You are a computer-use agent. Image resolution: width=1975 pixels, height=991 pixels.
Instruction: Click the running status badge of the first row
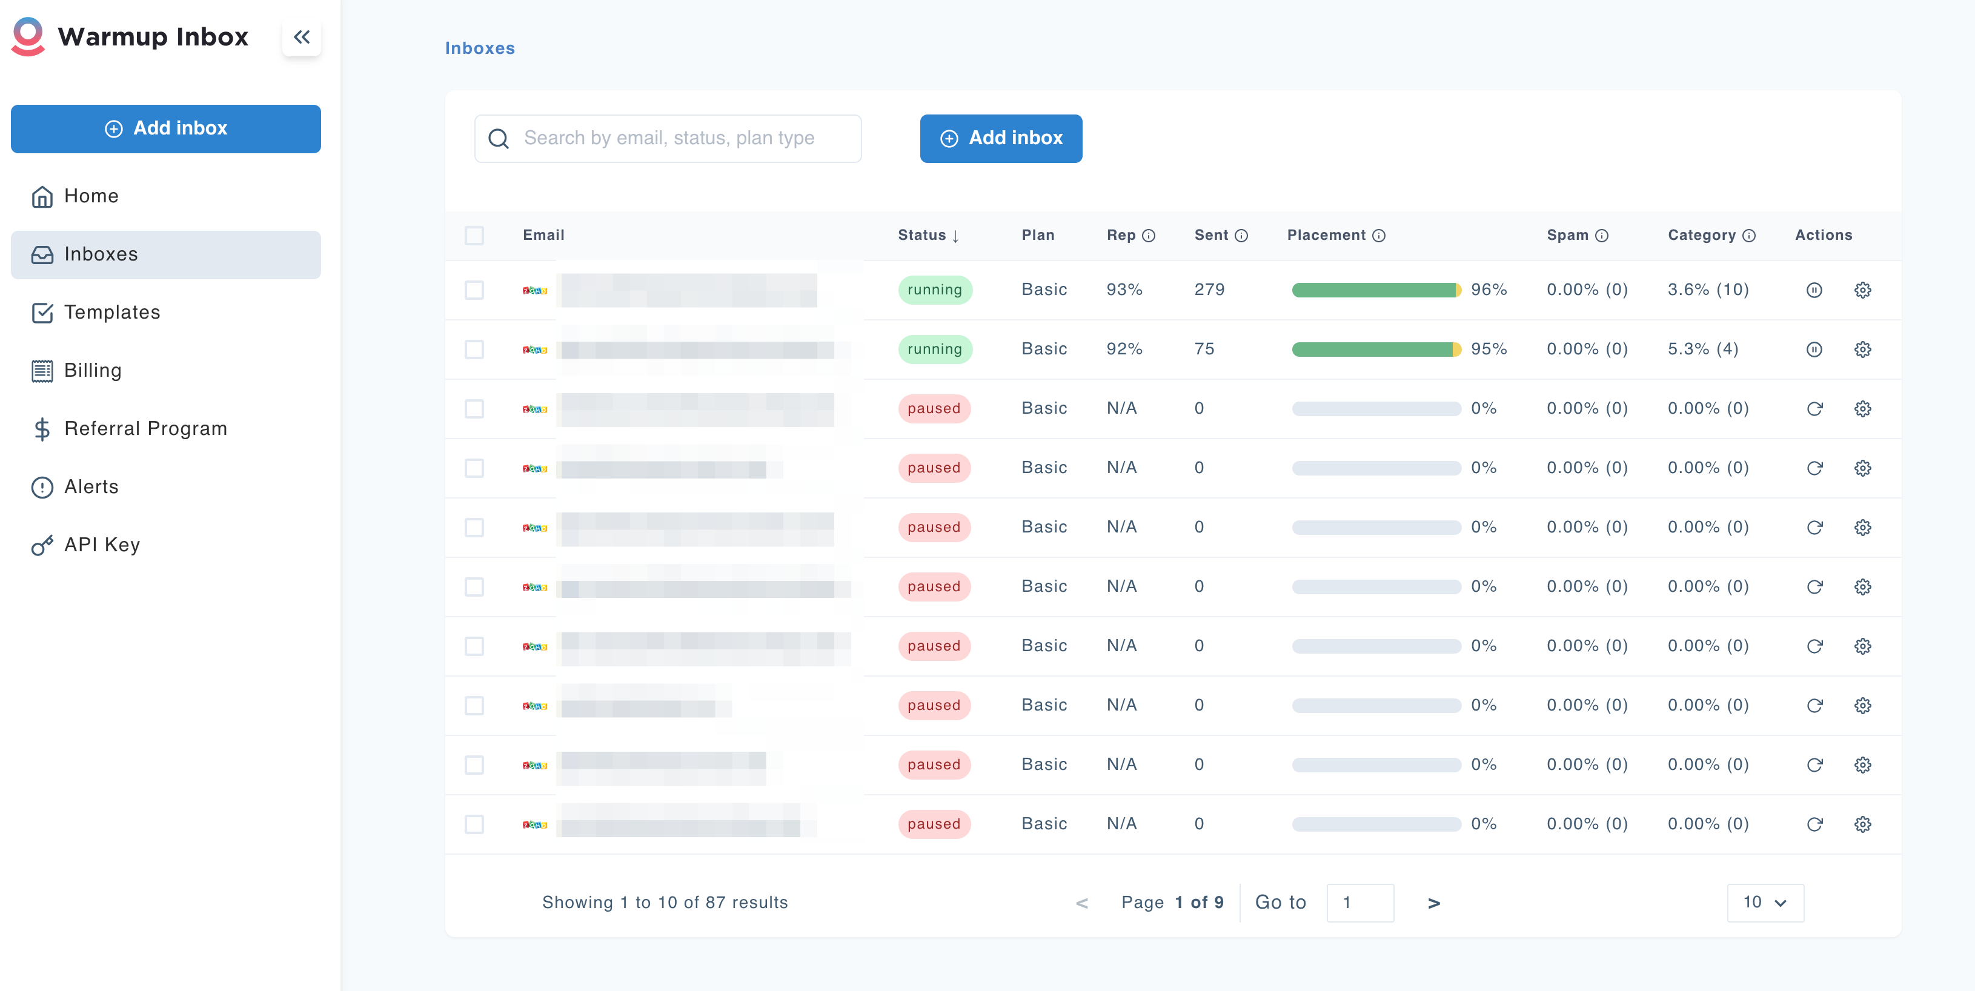click(935, 290)
